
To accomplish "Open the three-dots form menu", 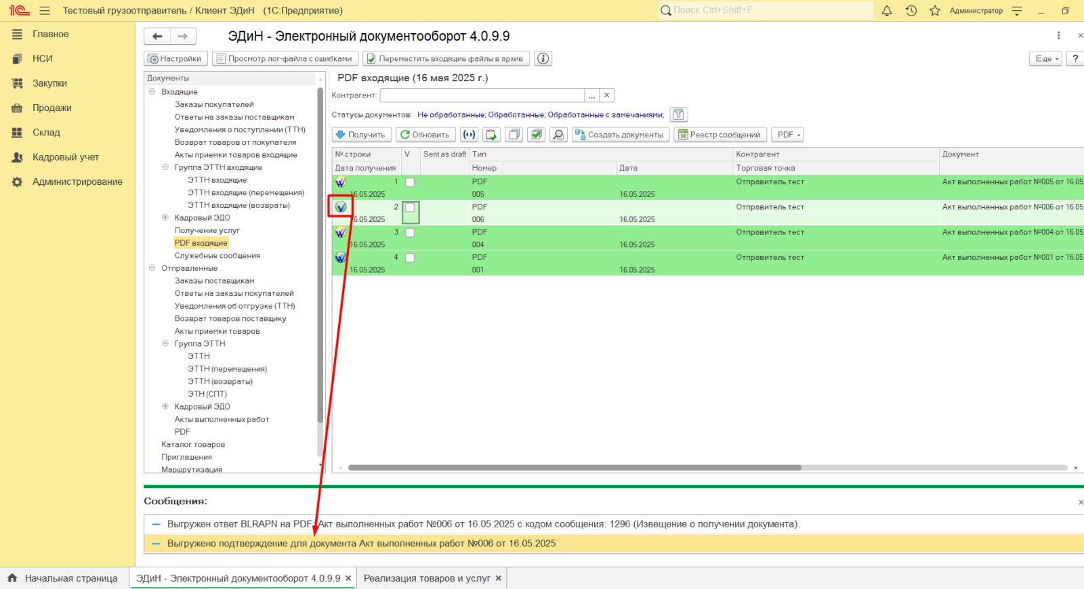I will point(1058,35).
